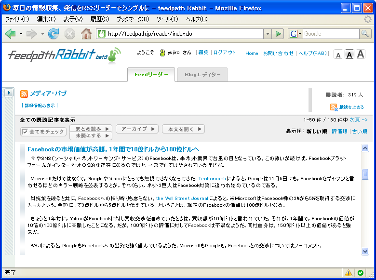Click the green Go arrow beside the address bar

pyautogui.click(x=278, y=34)
